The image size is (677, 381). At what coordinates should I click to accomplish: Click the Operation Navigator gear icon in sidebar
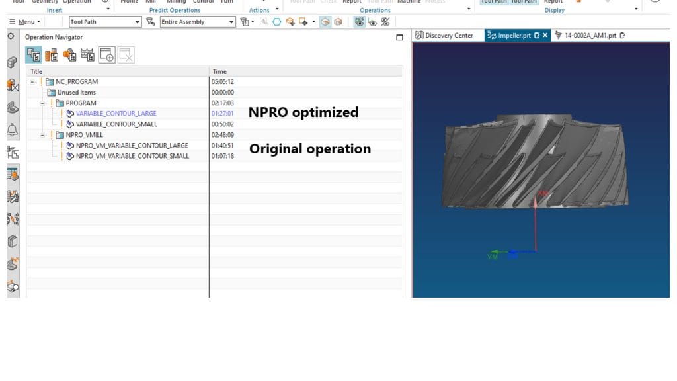[x=11, y=36]
